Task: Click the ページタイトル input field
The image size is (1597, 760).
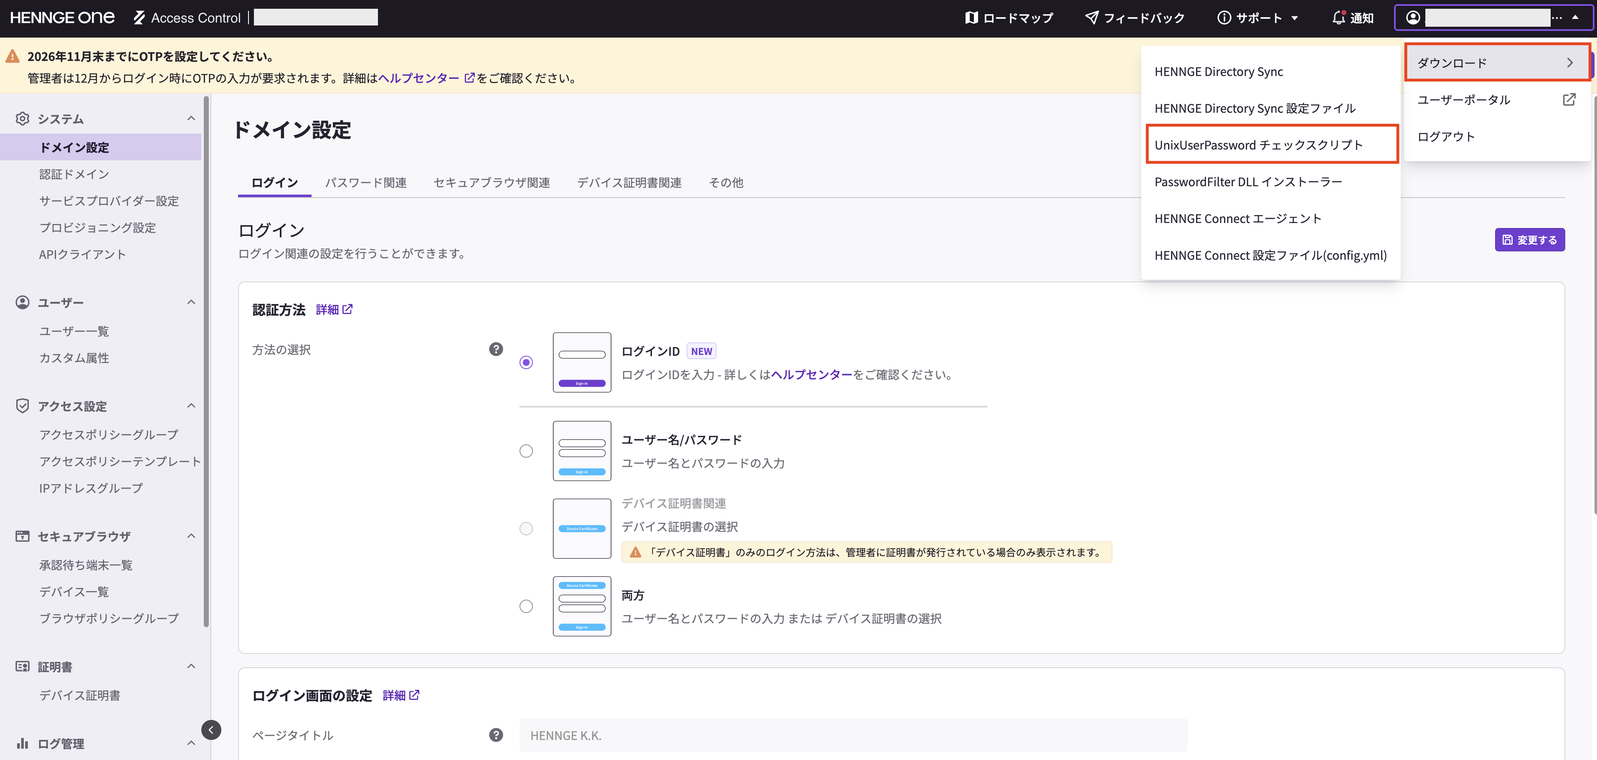Action: [x=853, y=735]
